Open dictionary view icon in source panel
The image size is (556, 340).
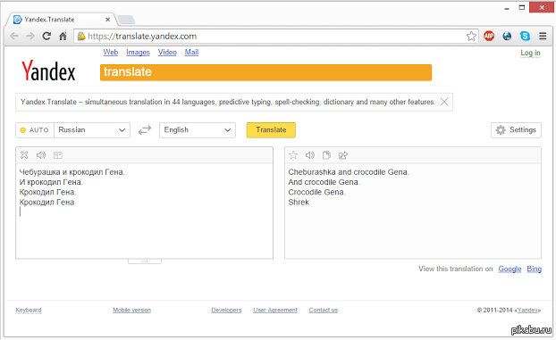(58, 155)
